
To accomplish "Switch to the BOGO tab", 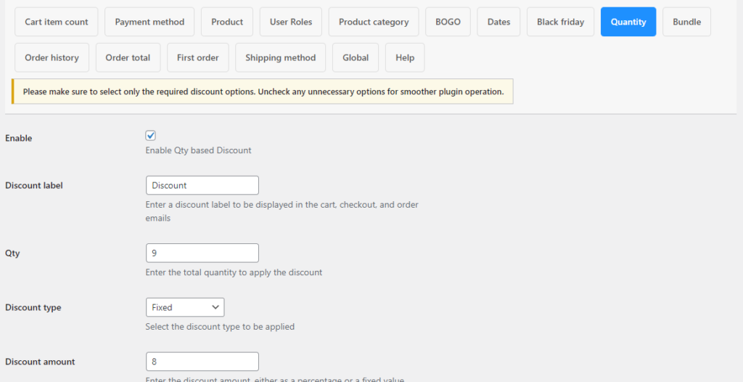I will (x=448, y=22).
